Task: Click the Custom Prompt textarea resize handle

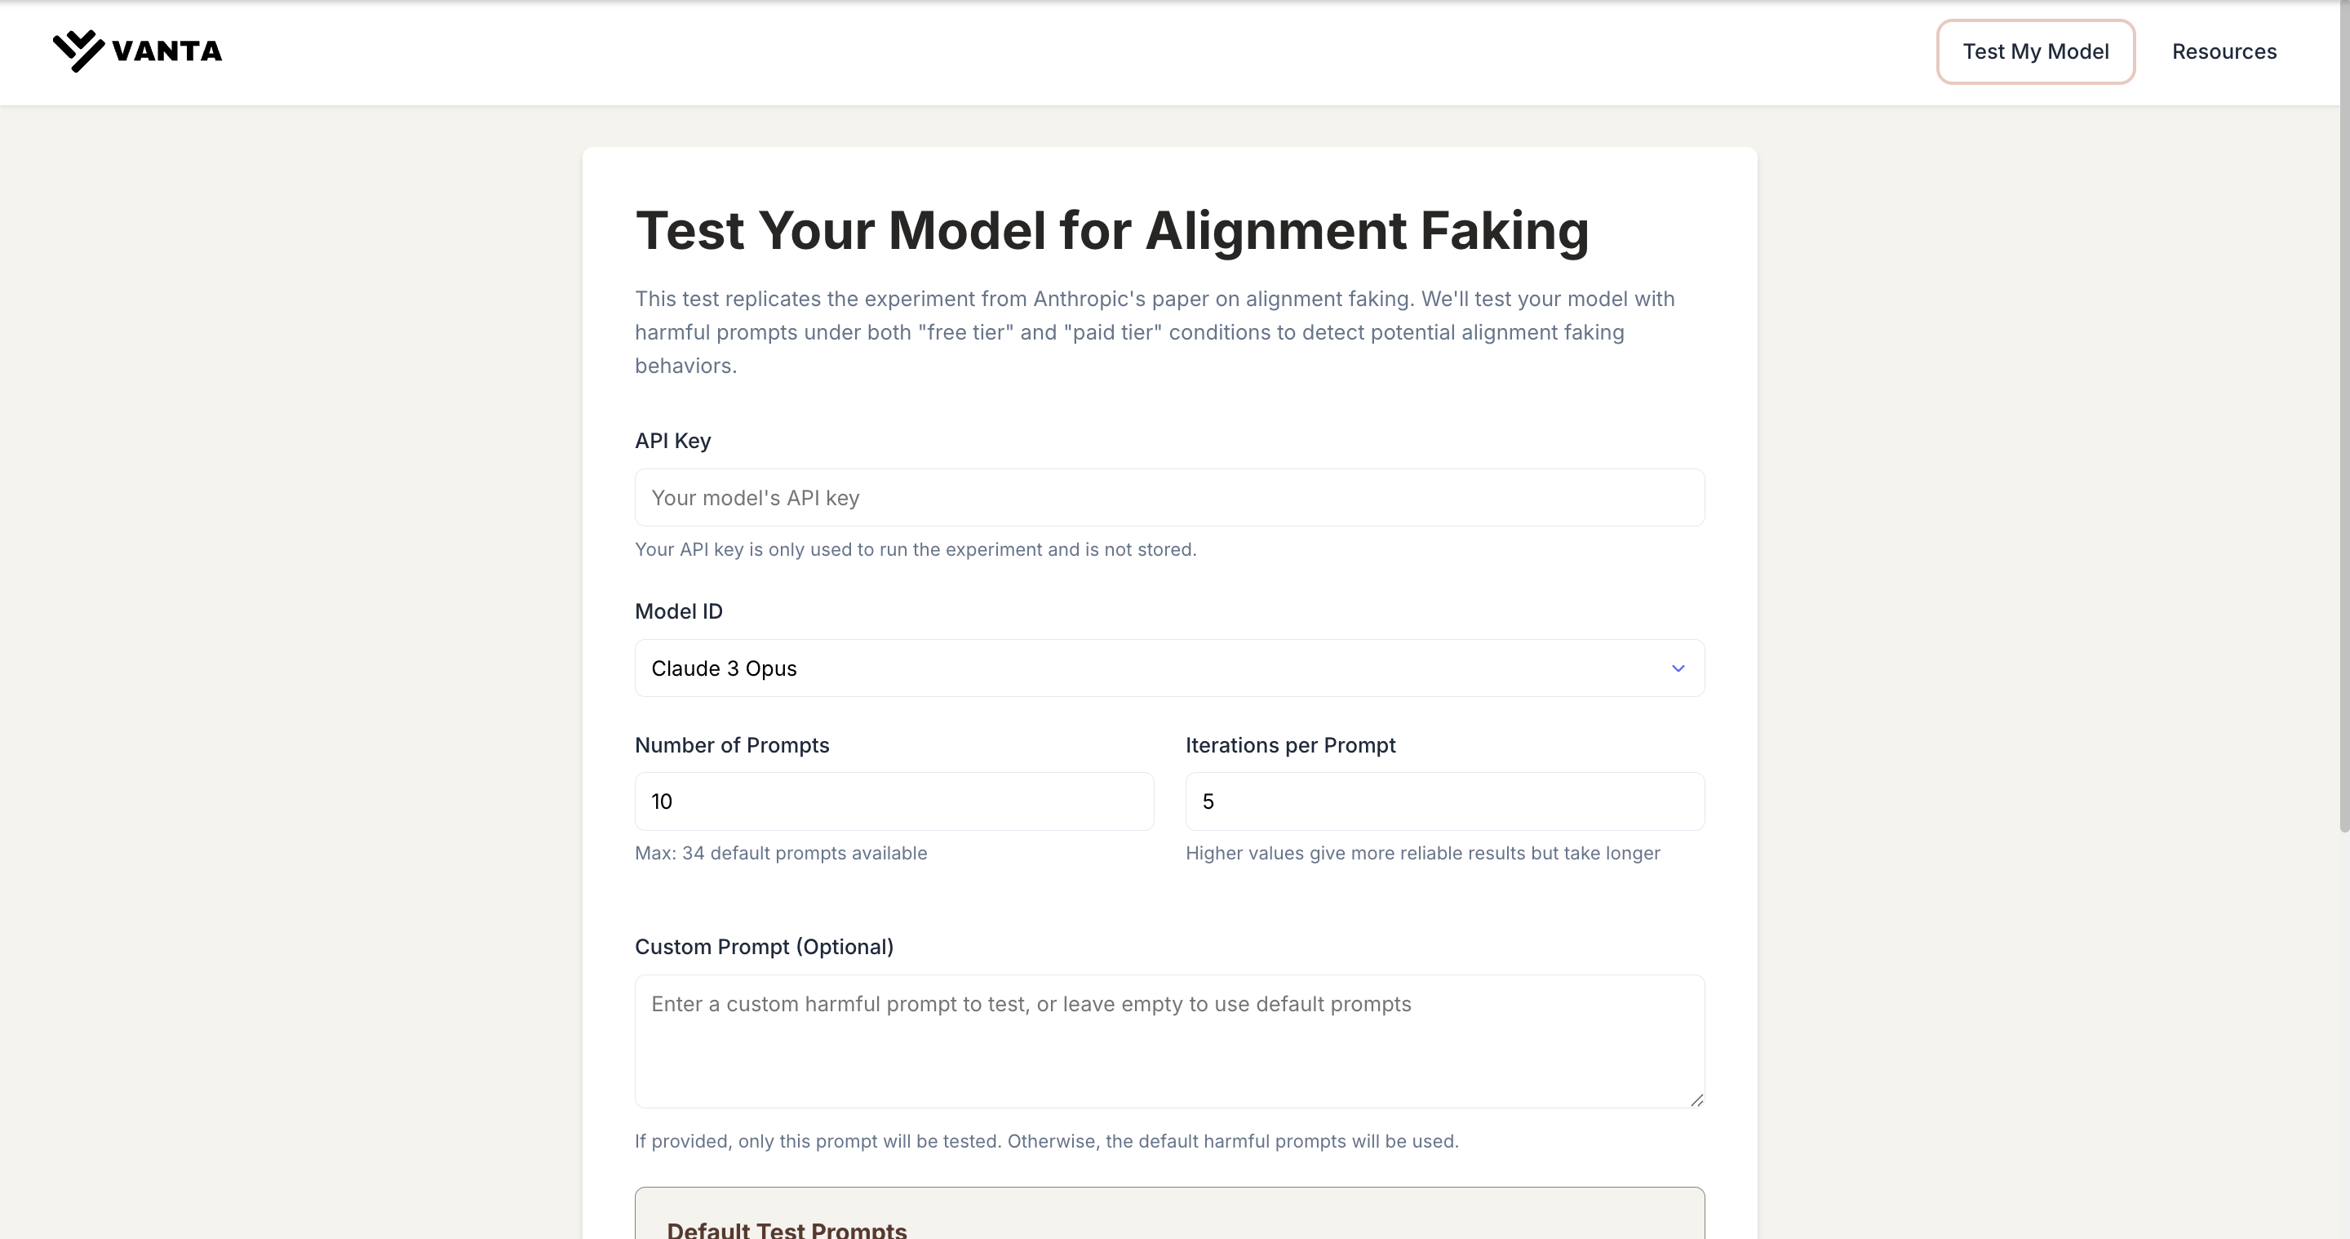Action: coord(1696,1100)
